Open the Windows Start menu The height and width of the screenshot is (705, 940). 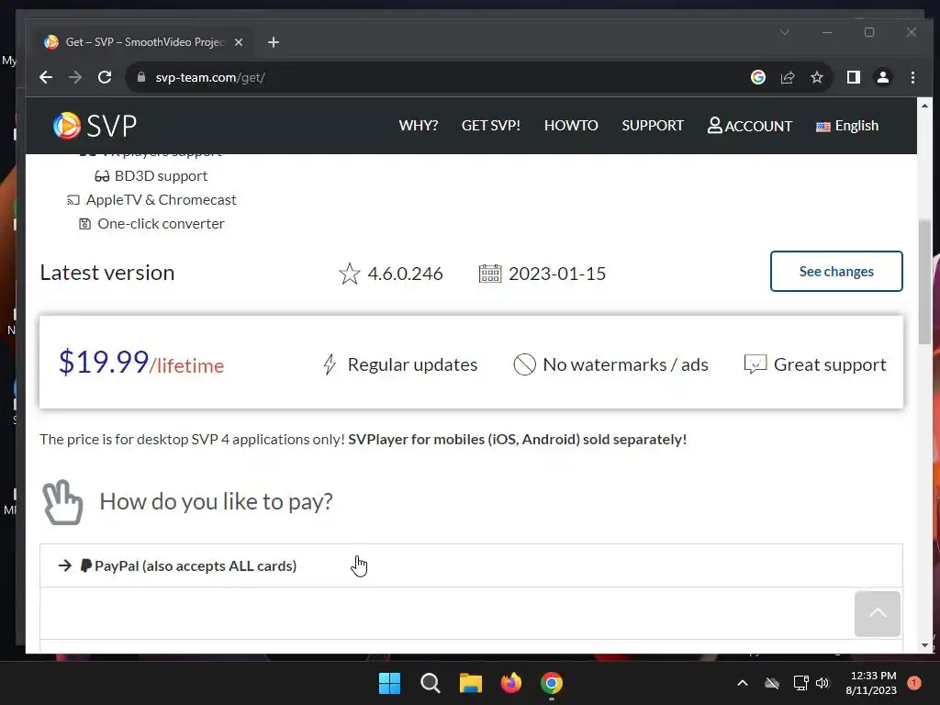coord(389,683)
